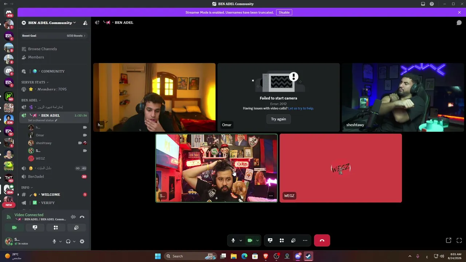Disconnect using the red hang-up button
This screenshot has width=466, height=262.
coord(322,241)
